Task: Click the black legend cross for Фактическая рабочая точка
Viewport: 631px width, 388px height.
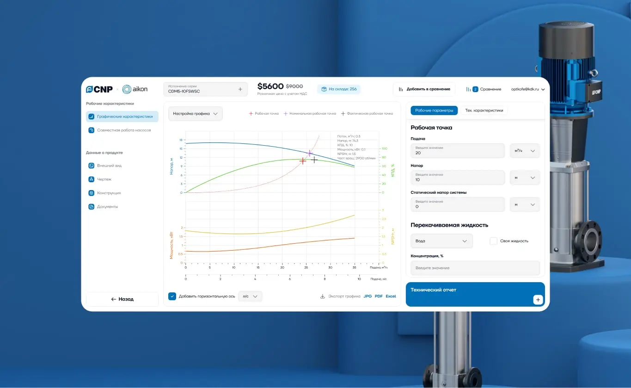Action: [x=343, y=113]
